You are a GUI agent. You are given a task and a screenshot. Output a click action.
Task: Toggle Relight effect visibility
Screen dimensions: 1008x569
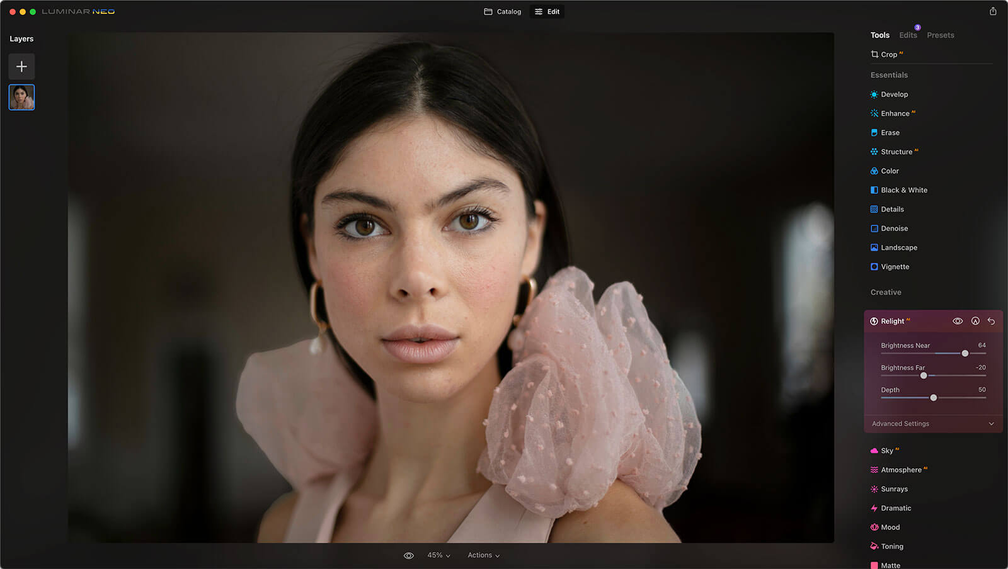pyautogui.click(x=958, y=321)
